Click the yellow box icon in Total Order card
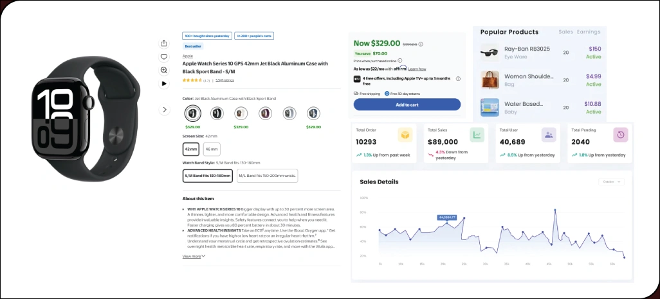 pos(405,135)
